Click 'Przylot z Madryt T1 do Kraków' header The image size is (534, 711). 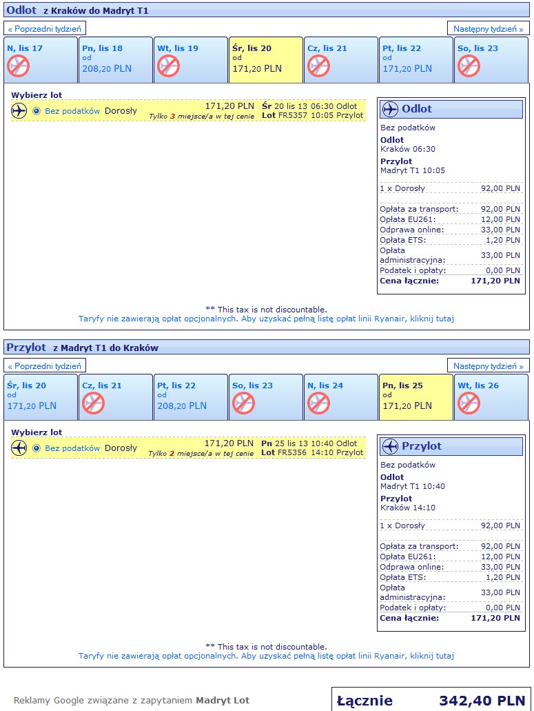[x=267, y=348]
